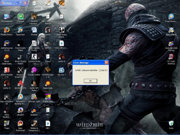Select the Fraps shortcut icon

[7, 123]
